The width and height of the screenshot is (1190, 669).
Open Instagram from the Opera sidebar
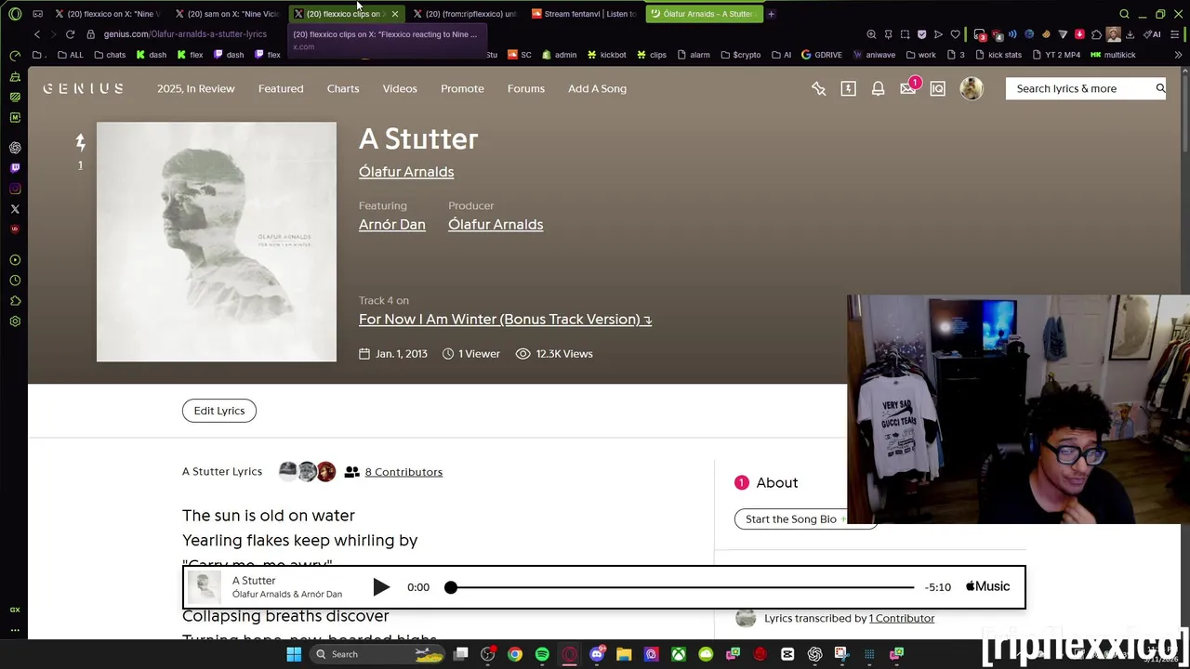point(15,189)
